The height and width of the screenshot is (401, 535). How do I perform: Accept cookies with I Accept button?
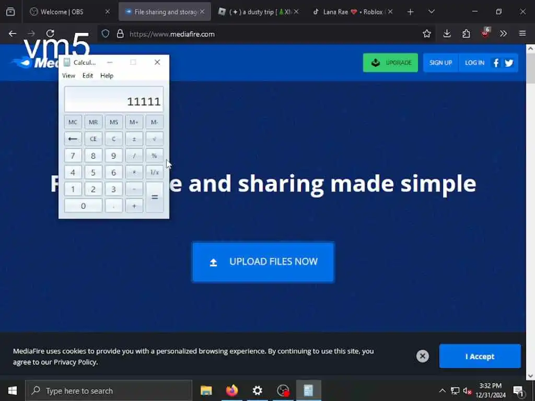[480, 356]
